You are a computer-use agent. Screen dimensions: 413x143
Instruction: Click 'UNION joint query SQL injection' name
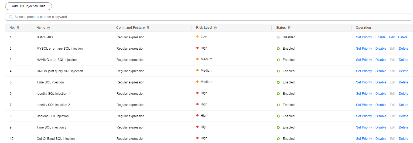60,71
